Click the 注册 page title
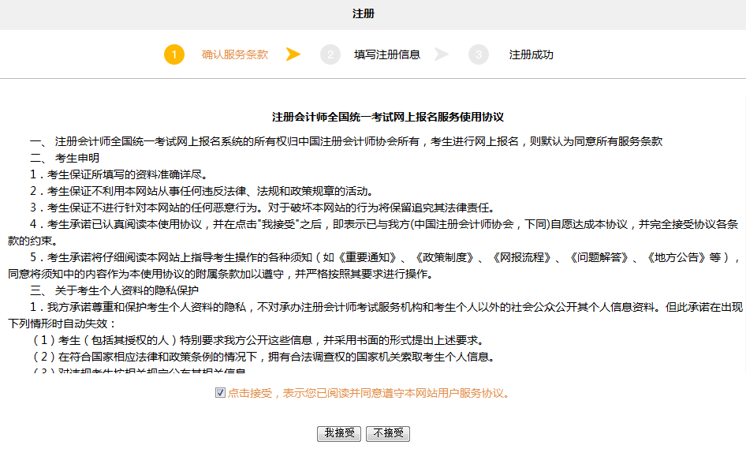Viewport: 746px width, 449px height. click(364, 14)
